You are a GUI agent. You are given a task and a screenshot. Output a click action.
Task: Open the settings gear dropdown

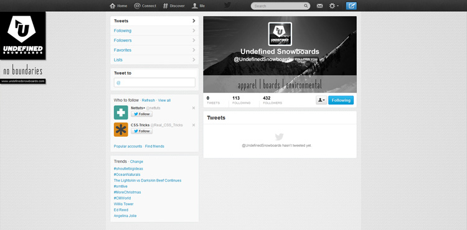point(334,6)
